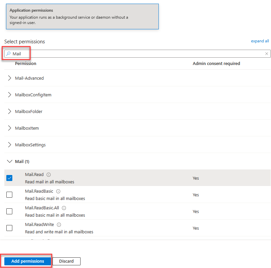This screenshot has width=271, height=268.
Task: Expand the MailboxSettings permission group
Action: click(x=9, y=145)
